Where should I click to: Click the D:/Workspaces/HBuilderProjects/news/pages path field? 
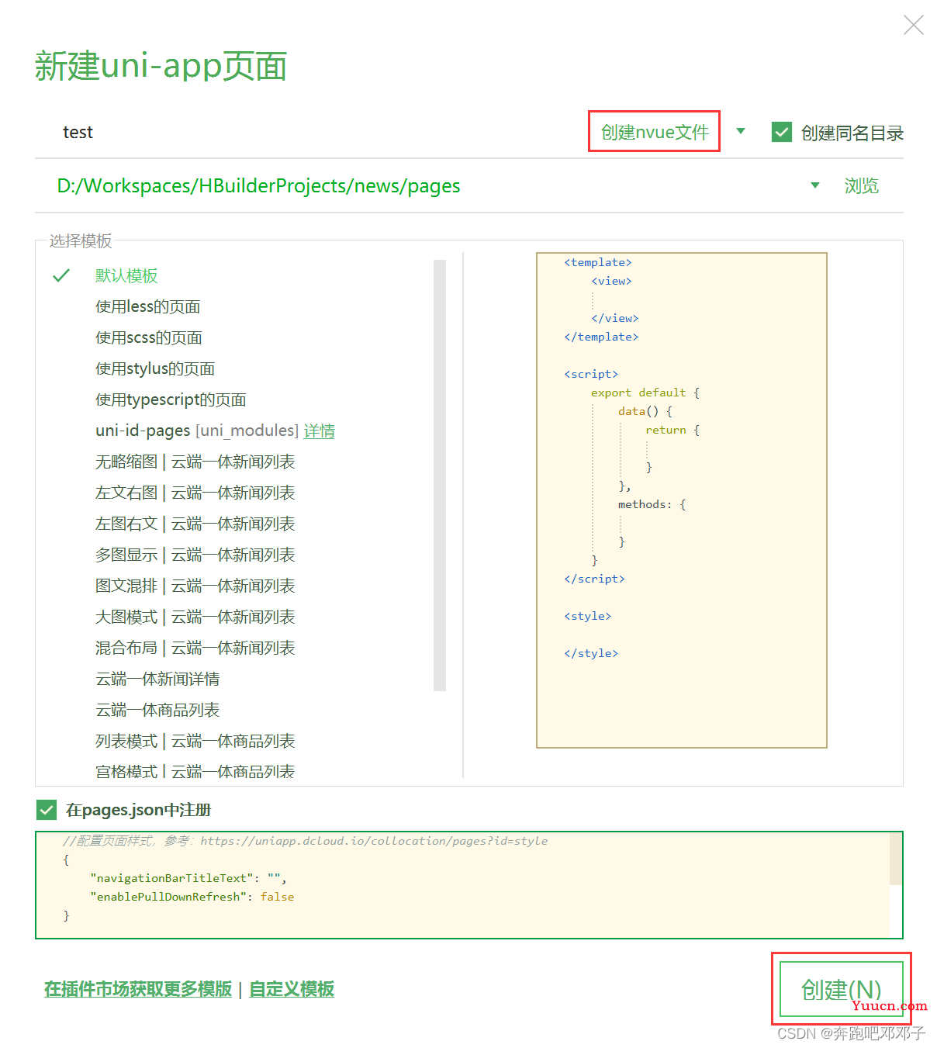tap(419, 186)
